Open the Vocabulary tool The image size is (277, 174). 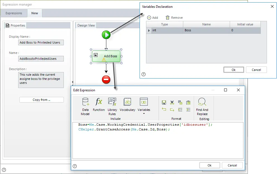coord(127,104)
